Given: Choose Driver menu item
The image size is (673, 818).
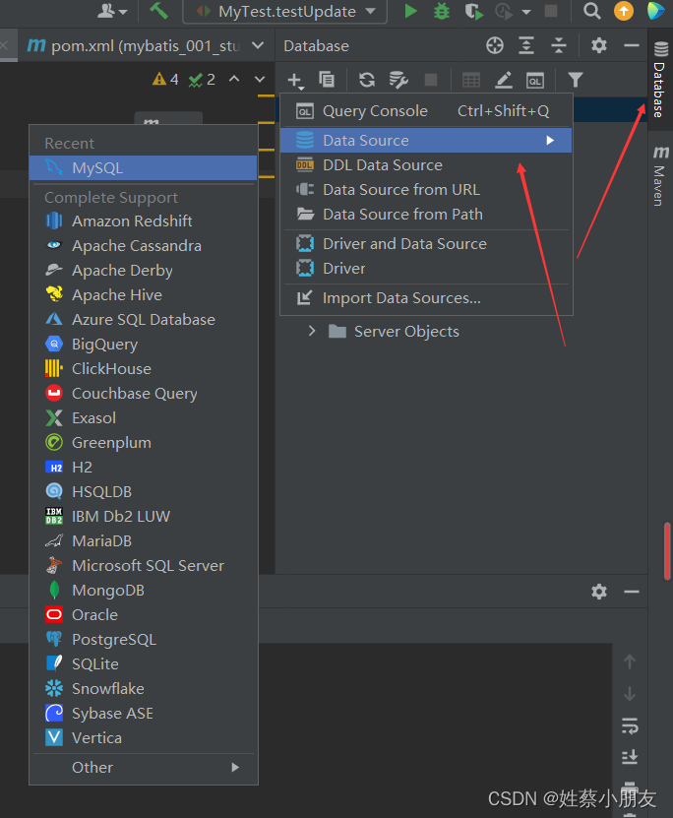Looking at the screenshot, I should [426, 268].
